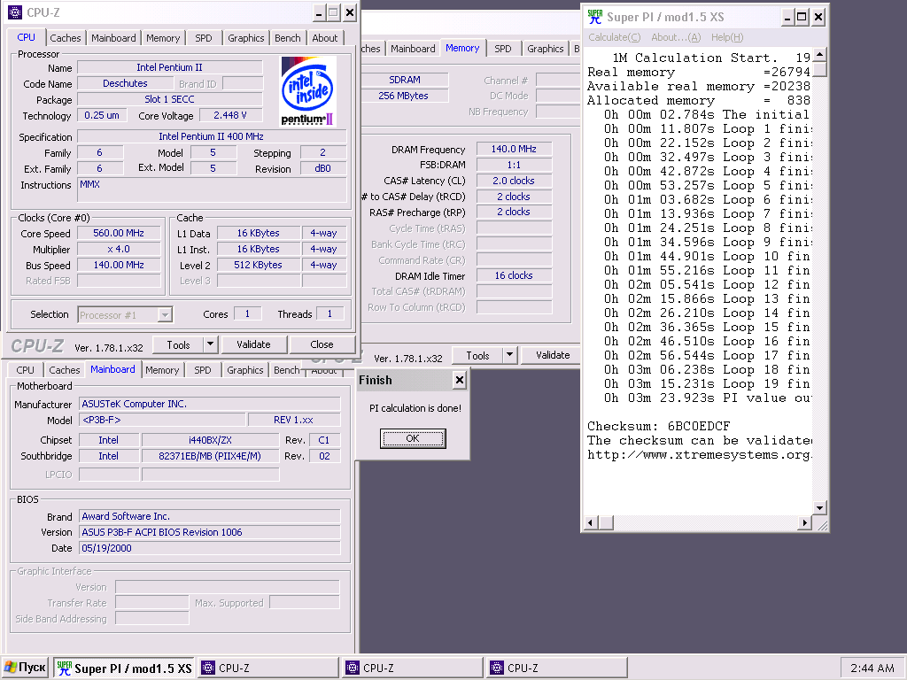Click the Intel Inside Pentium II logo

coord(307,91)
